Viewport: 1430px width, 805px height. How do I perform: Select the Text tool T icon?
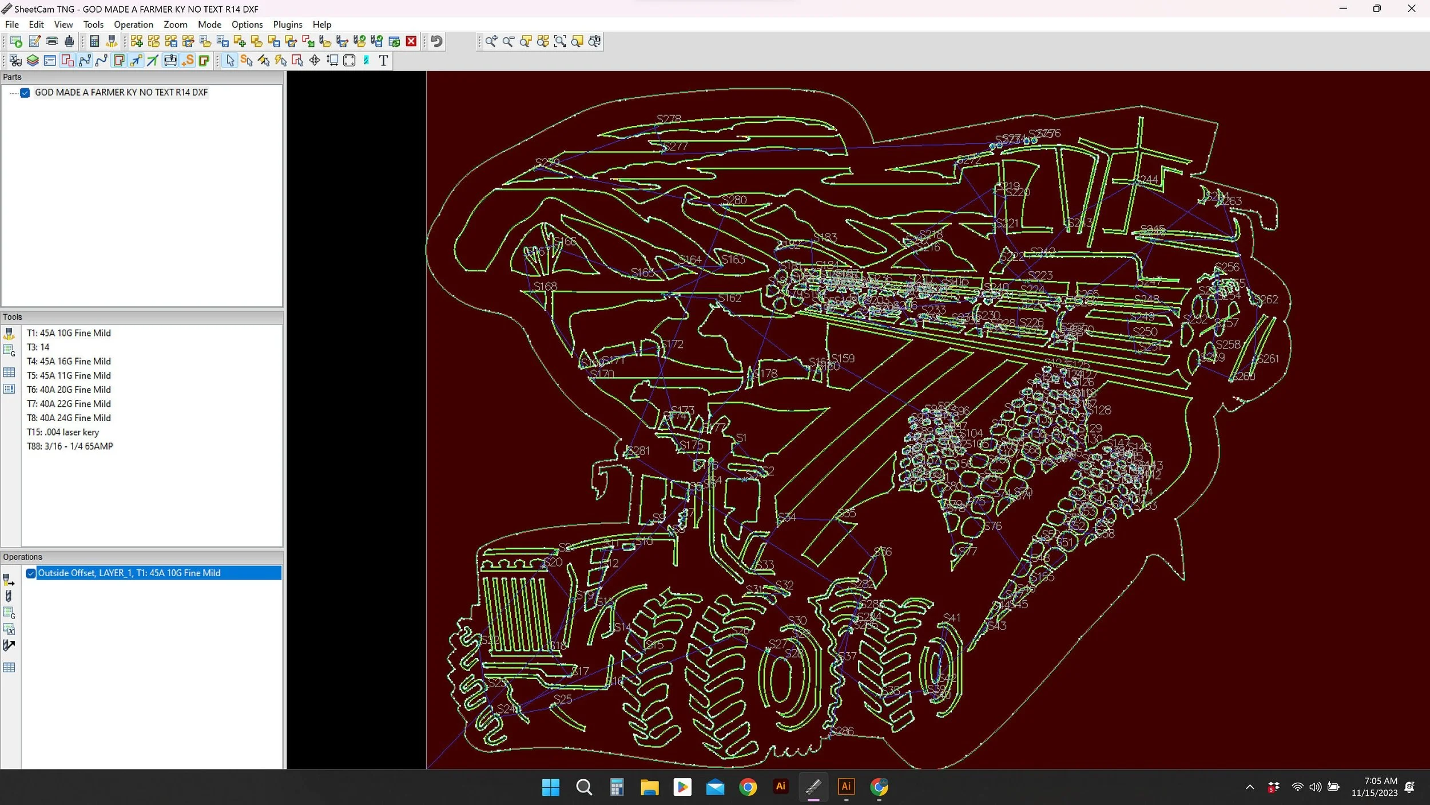(383, 61)
